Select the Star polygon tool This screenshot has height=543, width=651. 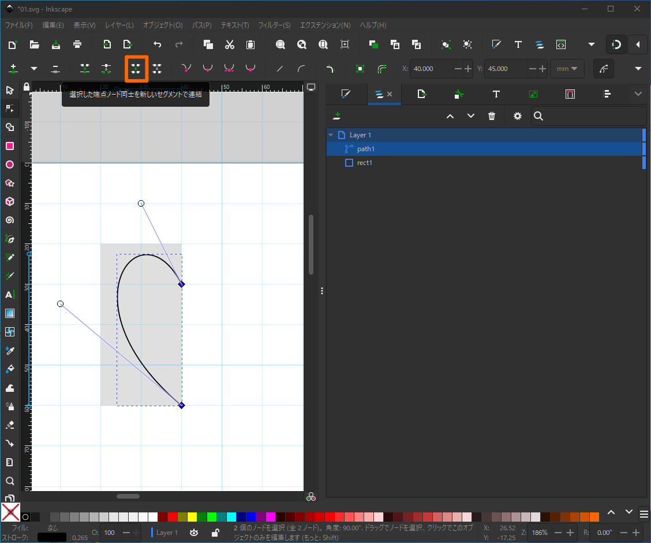[x=10, y=183]
